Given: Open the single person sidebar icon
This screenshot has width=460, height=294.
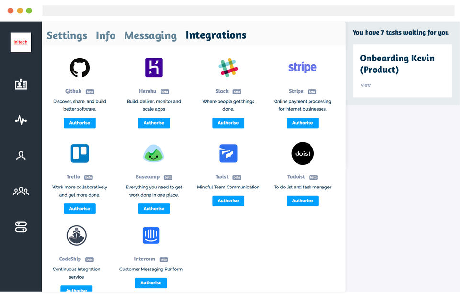Looking at the screenshot, I should (21, 155).
